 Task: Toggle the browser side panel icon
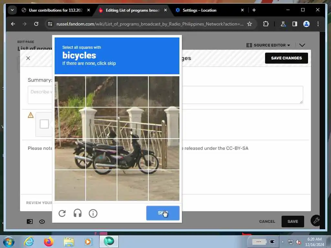click(x=295, y=24)
